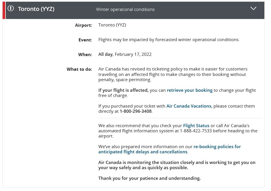Click the "Toronto (YYZ)" header title

36,9
